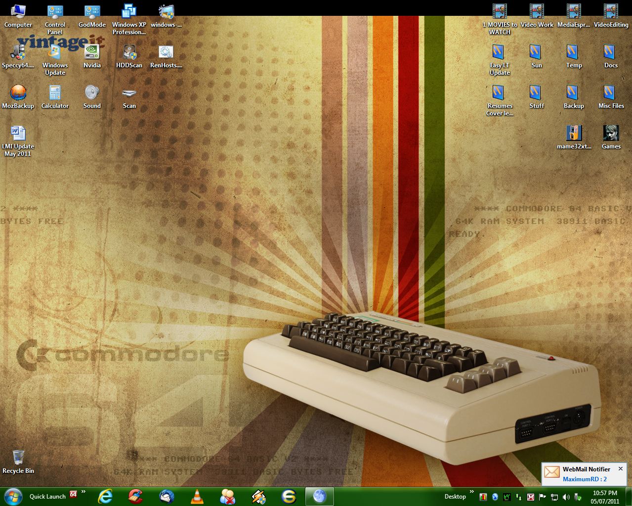
Task: Launch Internet Explorer from the taskbar
Action: (105, 496)
